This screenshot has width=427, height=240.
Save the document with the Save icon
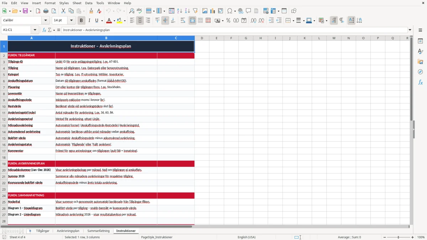coord(25,11)
